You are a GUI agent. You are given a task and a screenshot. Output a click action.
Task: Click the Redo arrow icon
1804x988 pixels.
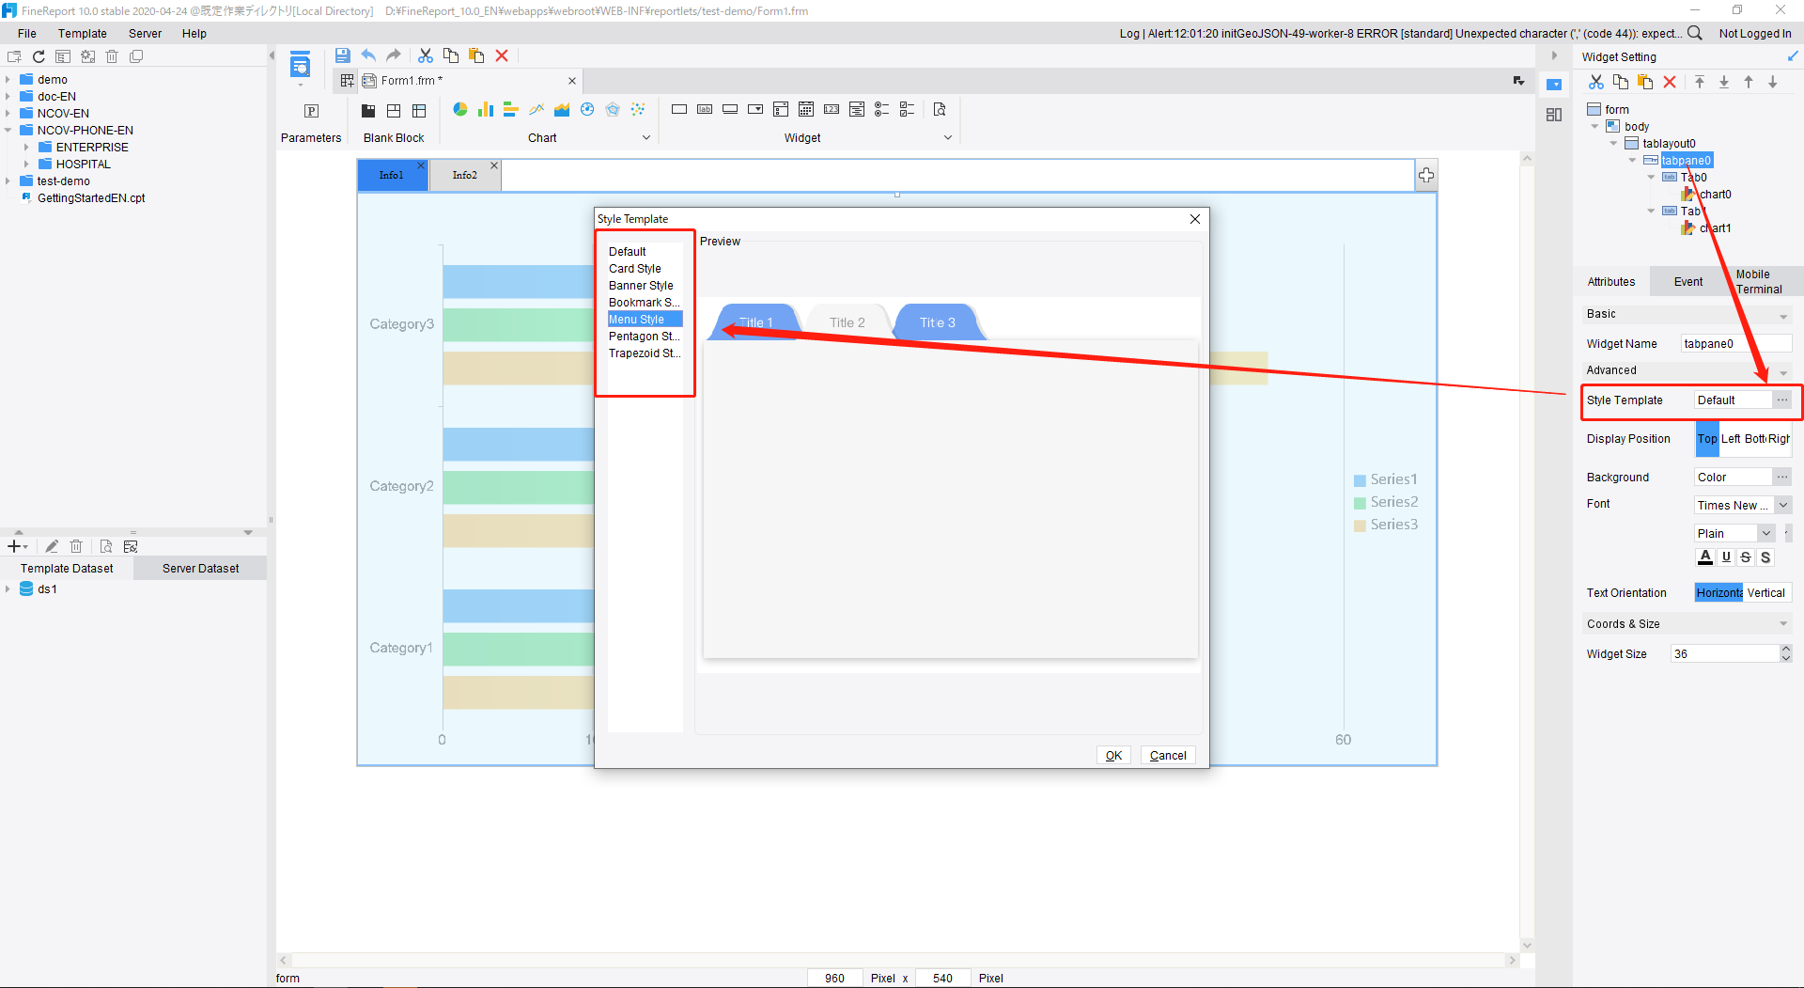pos(394,55)
